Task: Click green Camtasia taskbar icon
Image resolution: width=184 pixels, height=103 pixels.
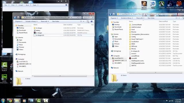Action: [39, 101]
